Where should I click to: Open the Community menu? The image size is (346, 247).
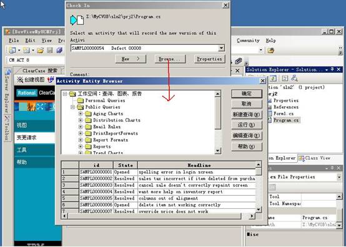click(x=248, y=41)
